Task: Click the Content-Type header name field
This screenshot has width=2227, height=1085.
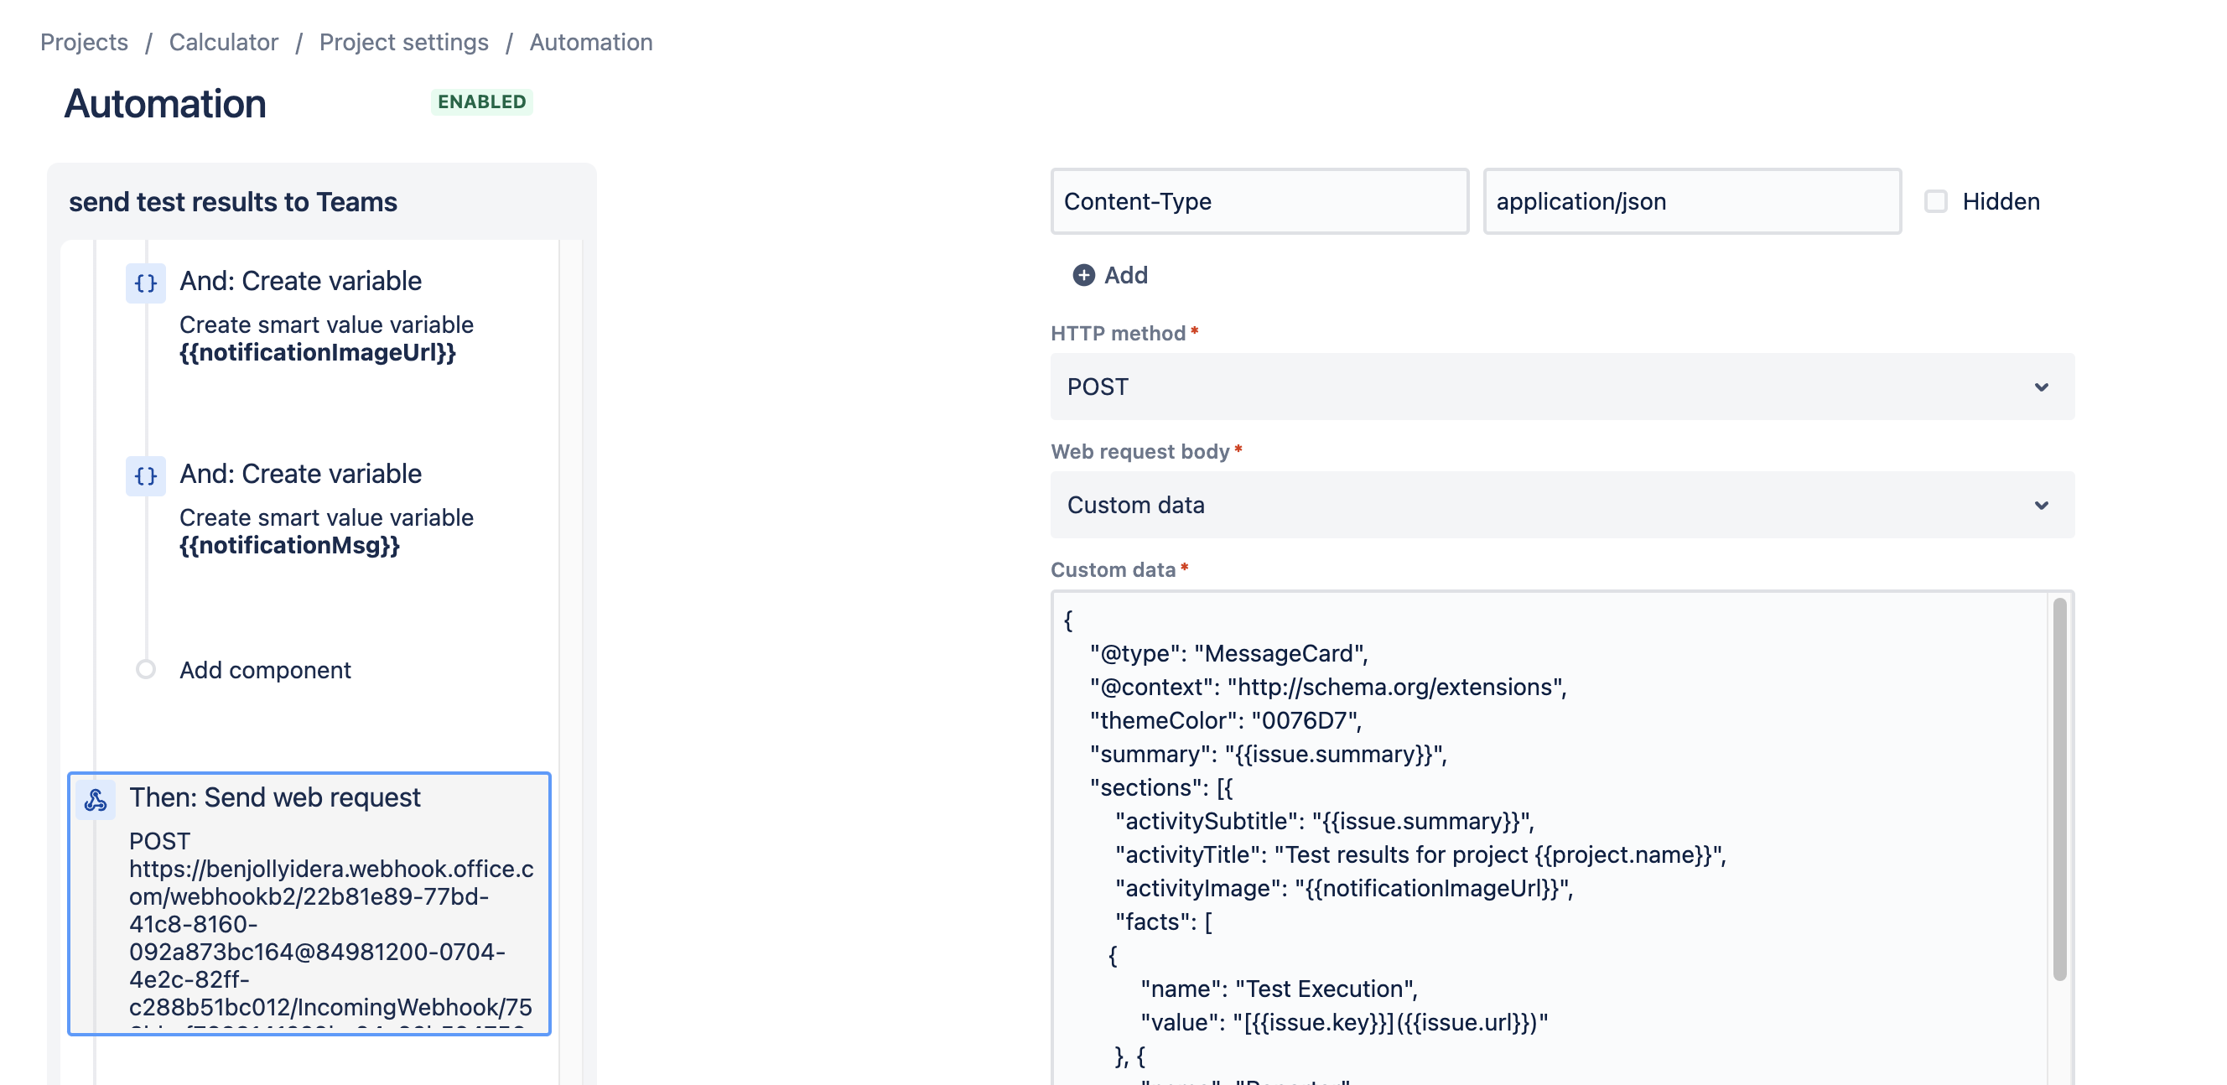Action: coord(1259,201)
